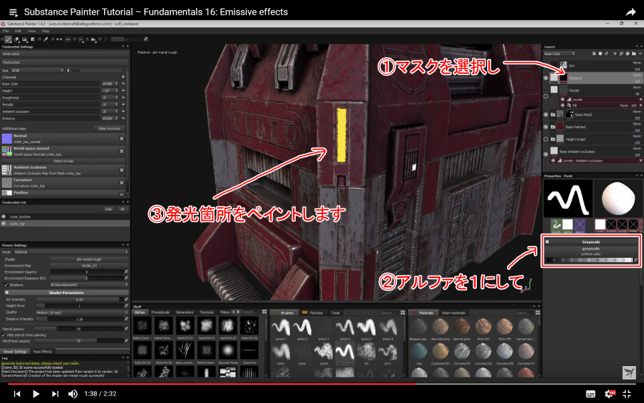Pick the Color picker eyedropper tool
The image size is (644, 403).
point(46,40)
